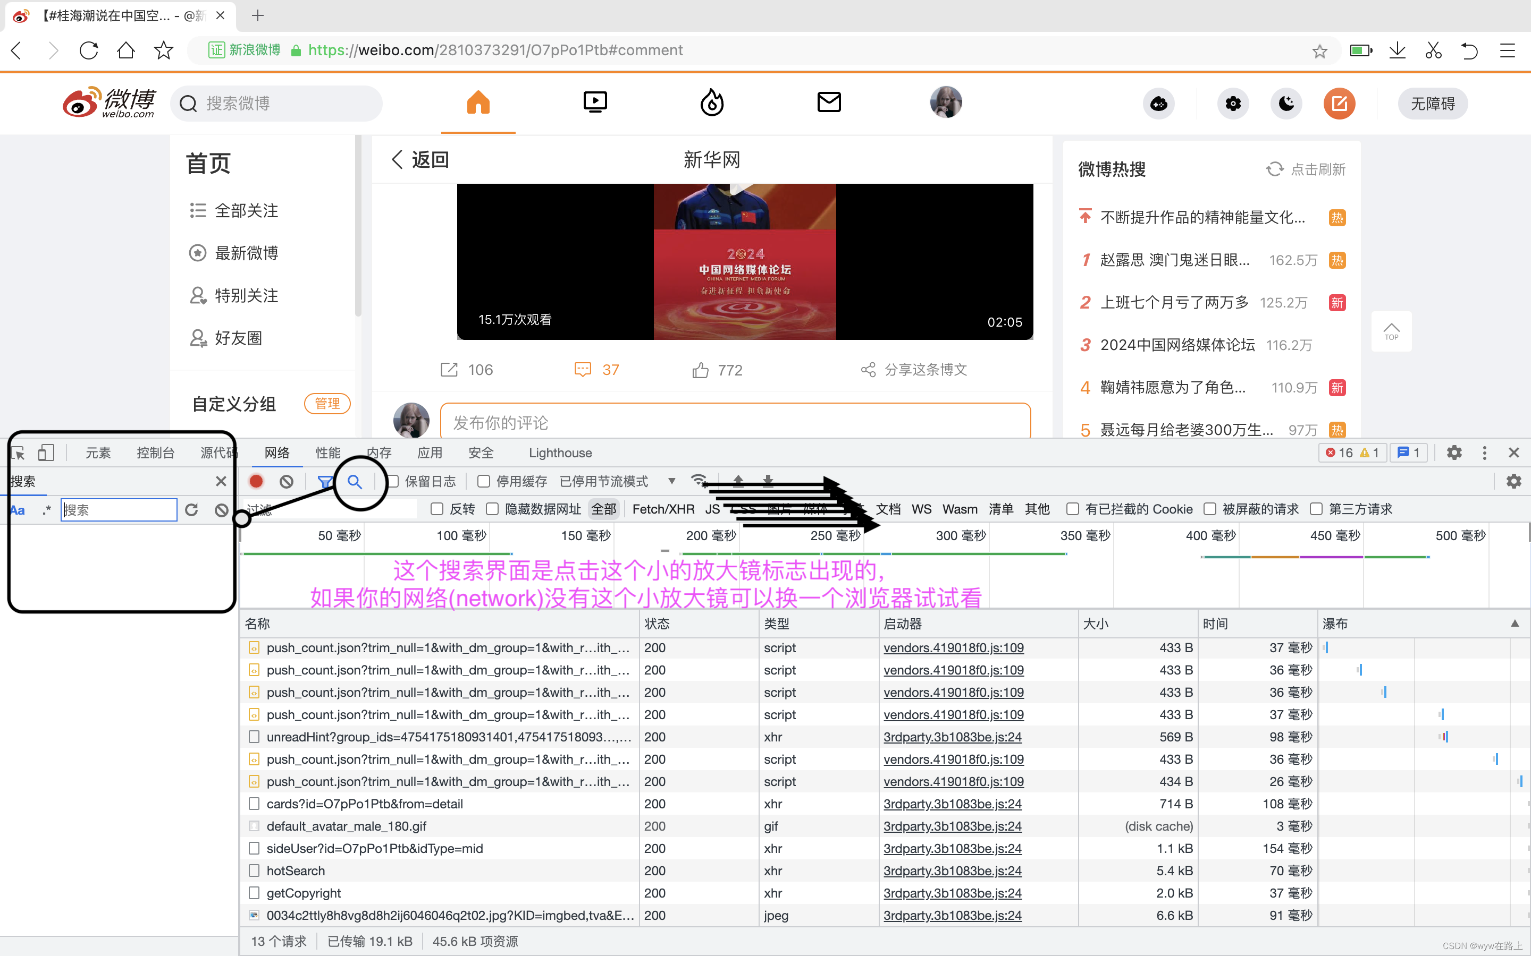Open the Weibo video tab icon
1531x956 pixels.
coord(595,103)
